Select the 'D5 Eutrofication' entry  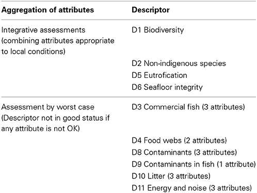[159, 75]
